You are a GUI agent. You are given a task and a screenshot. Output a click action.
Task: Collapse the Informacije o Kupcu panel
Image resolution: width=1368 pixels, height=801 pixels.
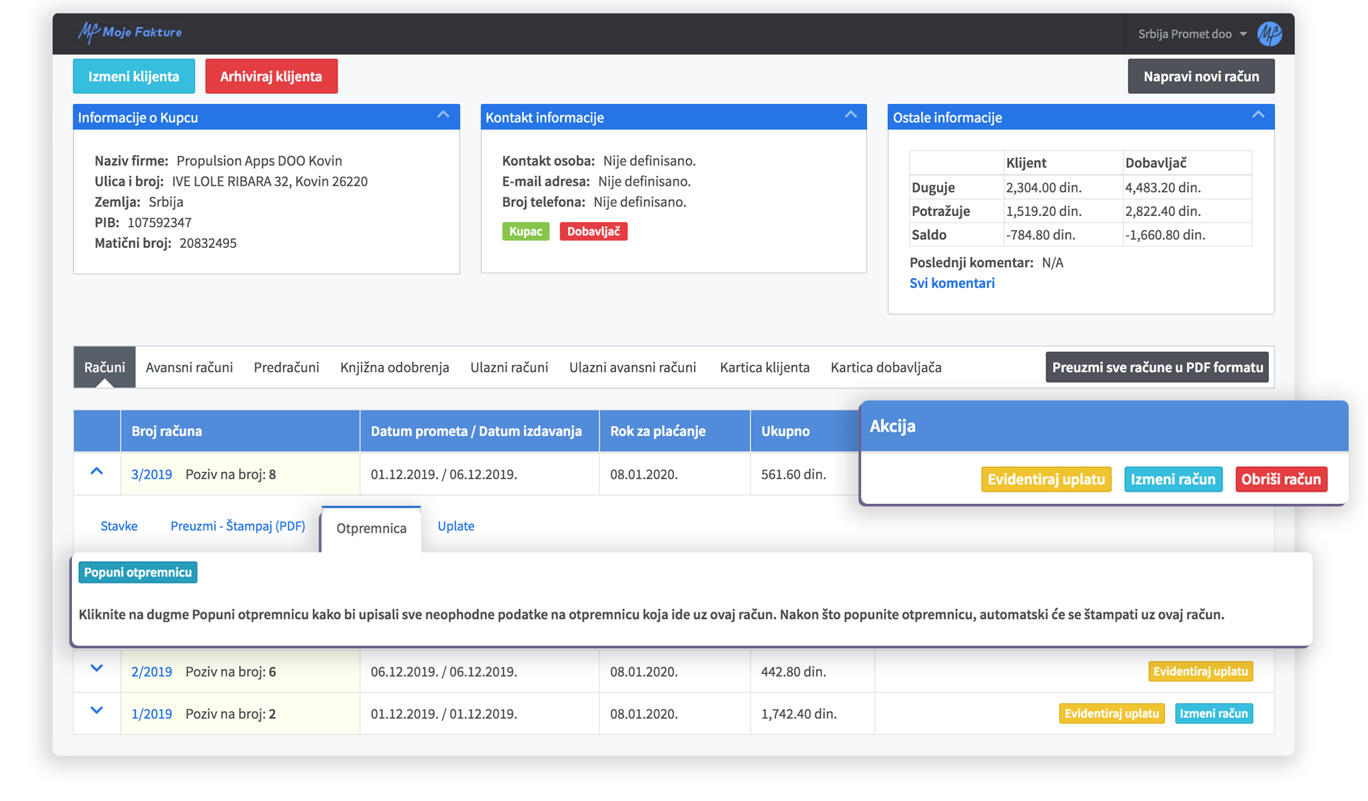(444, 115)
